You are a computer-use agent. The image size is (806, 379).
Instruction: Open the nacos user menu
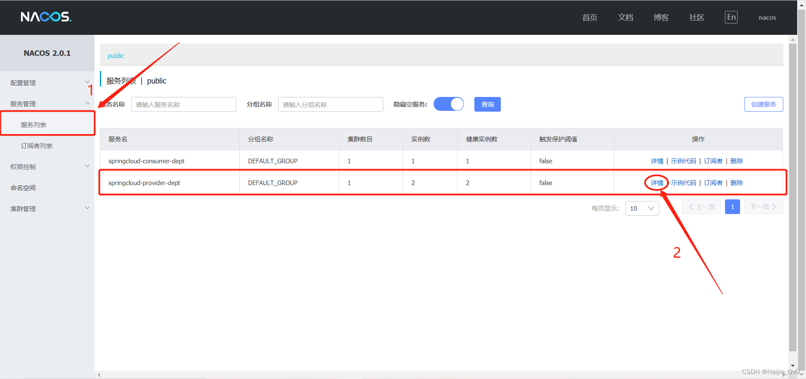click(767, 18)
